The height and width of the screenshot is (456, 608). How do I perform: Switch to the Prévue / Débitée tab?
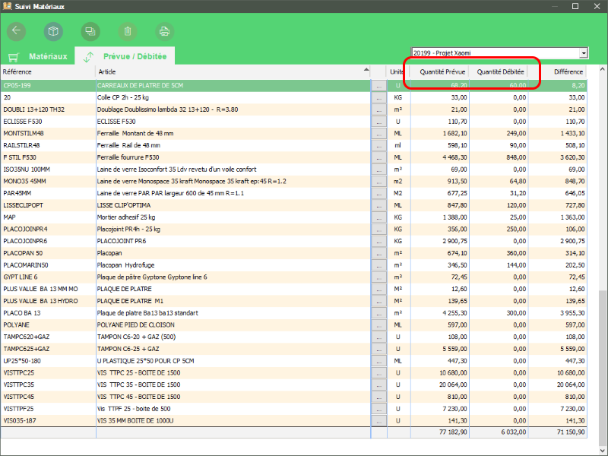click(x=135, y=57)
